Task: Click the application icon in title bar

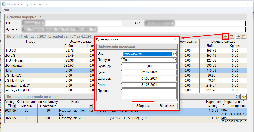Action: 4,4
